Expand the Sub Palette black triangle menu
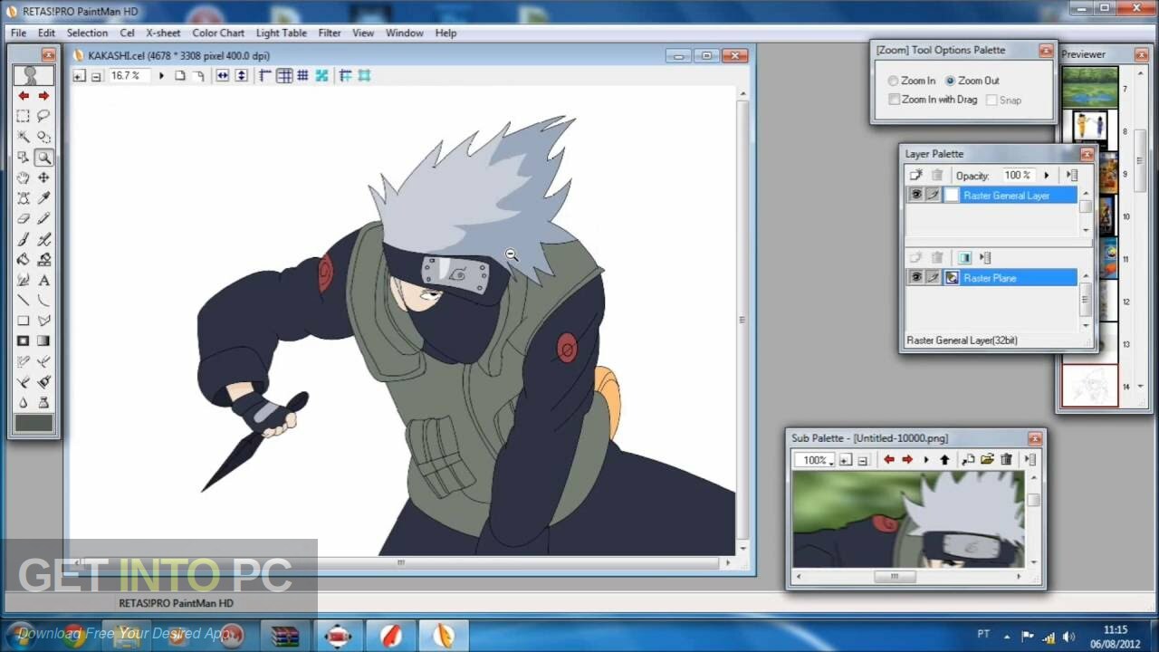 tap(926, 460)
